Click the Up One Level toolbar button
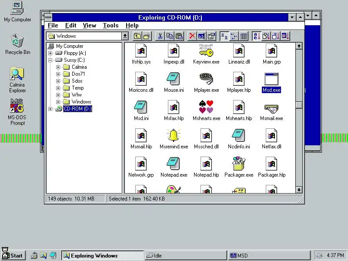The image size is (348, 261). [137, 36]
